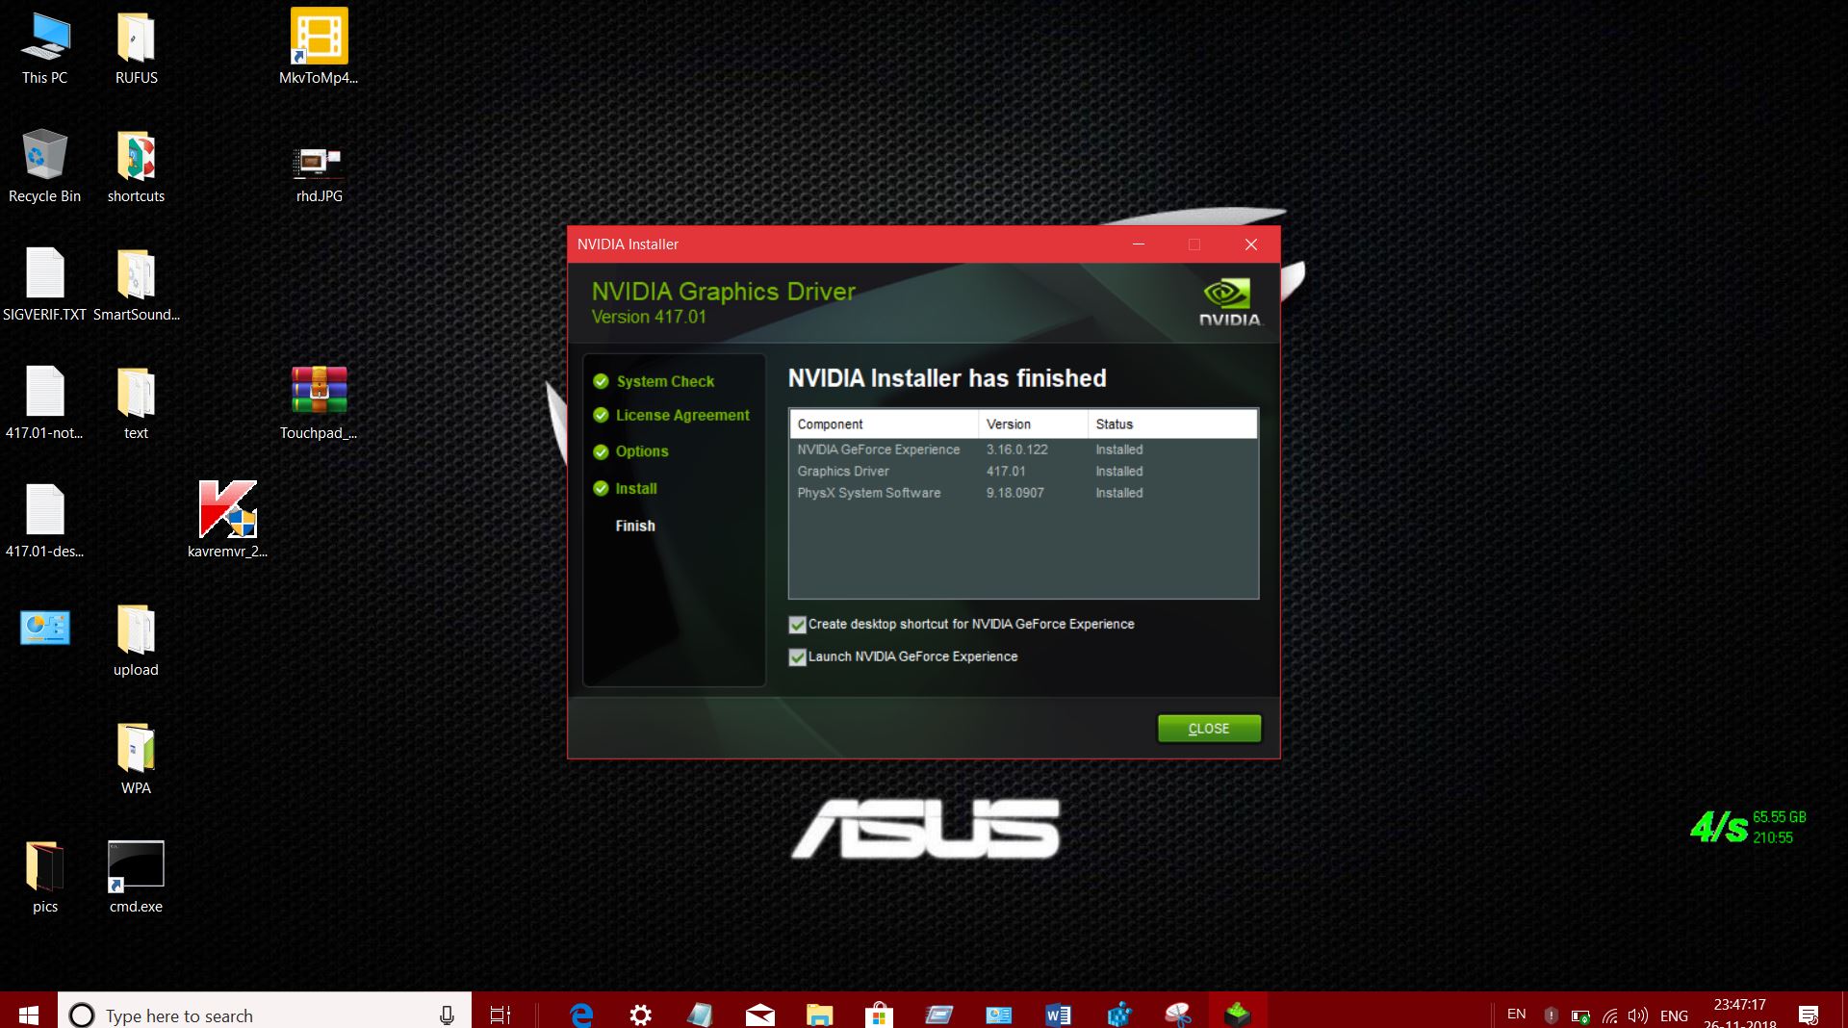Select SIGVERIF.TXT file on desktop

(x=44, y=285)
